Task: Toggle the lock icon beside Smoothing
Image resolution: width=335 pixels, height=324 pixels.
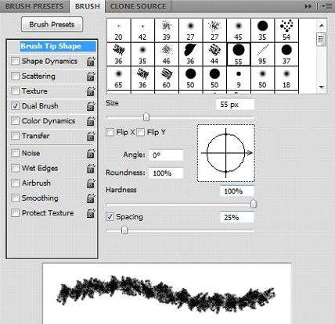Action: 91,198
